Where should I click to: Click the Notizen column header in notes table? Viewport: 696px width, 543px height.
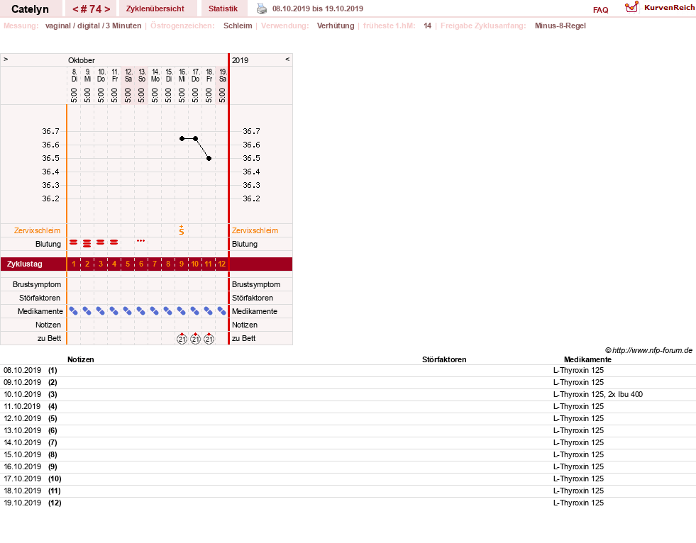click(x=81, y=359)
